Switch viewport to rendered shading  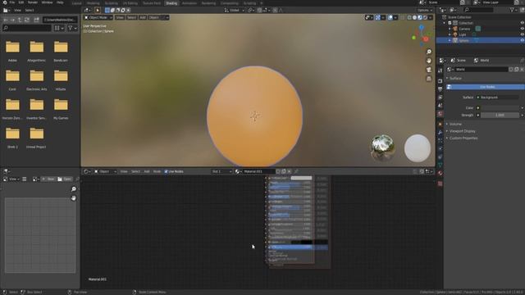425,17
